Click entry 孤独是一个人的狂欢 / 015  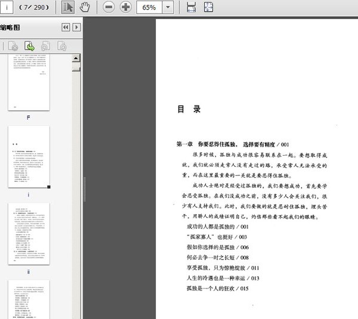(x=218, y=289)
